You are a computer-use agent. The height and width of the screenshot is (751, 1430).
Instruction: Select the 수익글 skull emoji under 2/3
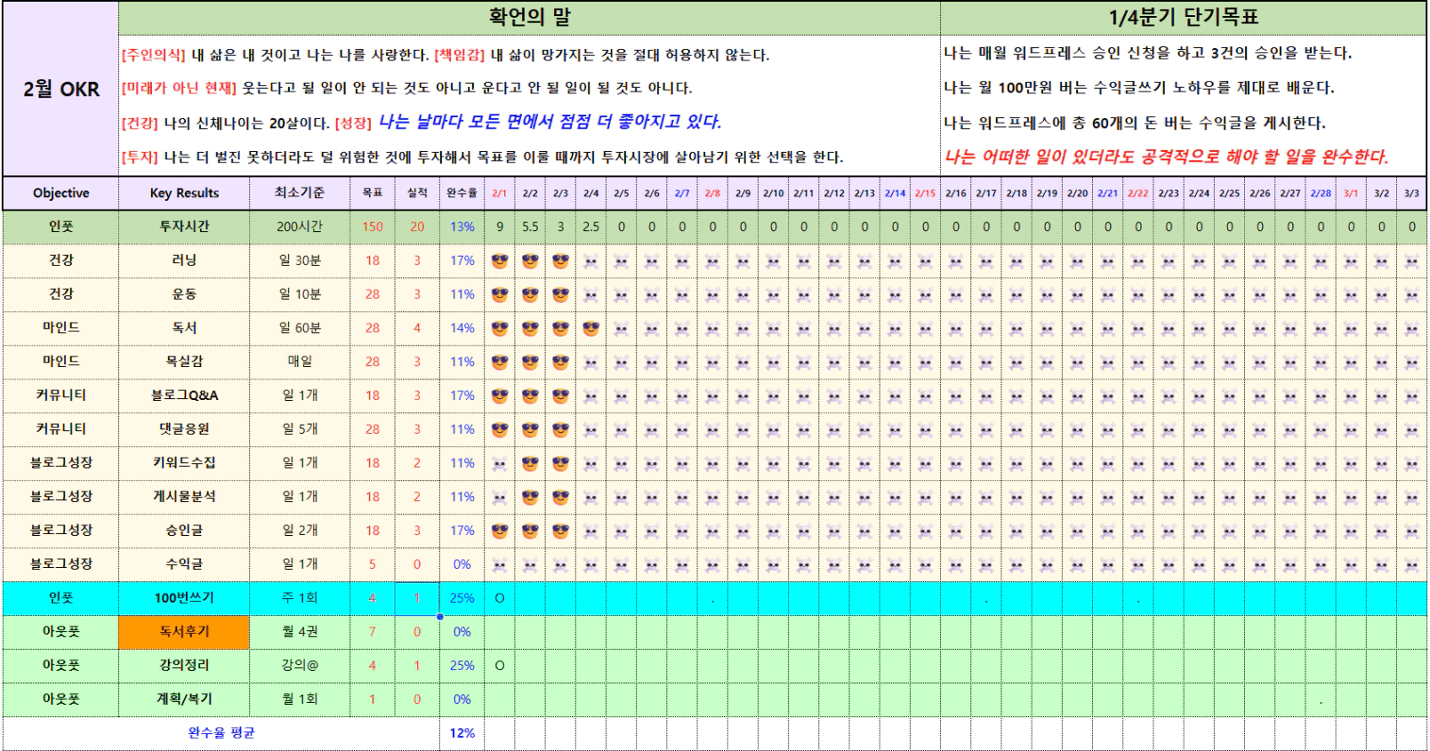point(560,565)
